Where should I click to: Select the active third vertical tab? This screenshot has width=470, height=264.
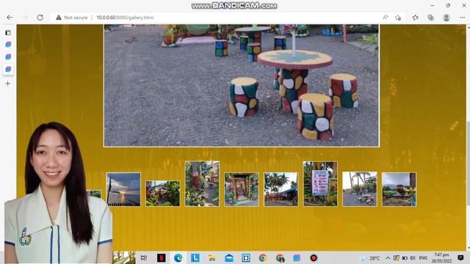(x=8, y=69)
